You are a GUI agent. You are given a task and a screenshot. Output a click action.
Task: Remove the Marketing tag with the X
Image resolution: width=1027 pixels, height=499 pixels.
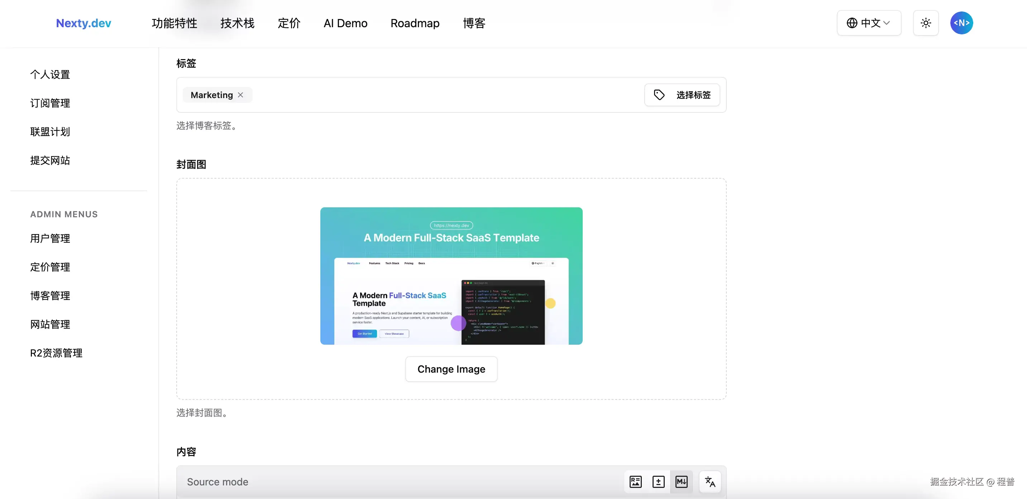241,95
